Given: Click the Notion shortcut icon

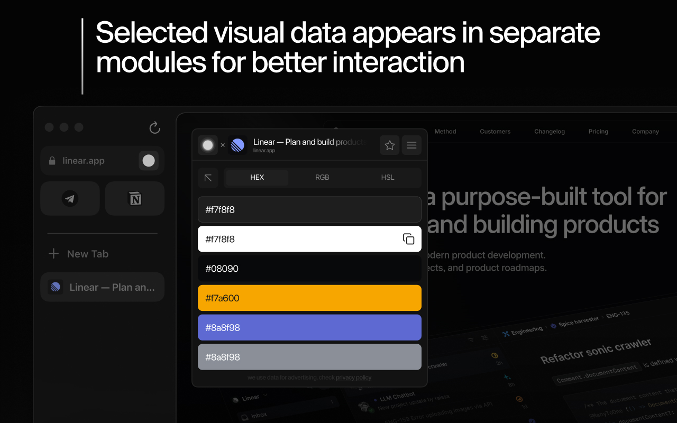Looking at the screenshot, I should (x=134, y=198).
